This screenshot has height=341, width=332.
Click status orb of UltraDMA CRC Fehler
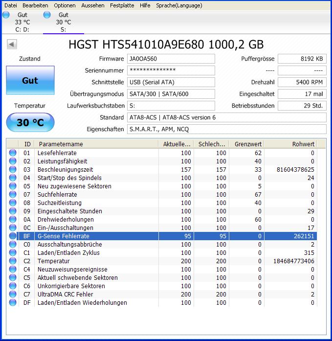13,294
